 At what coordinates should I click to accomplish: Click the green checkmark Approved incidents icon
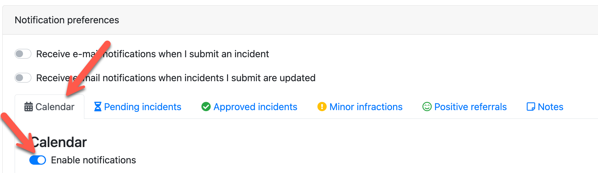click(206, 107)
